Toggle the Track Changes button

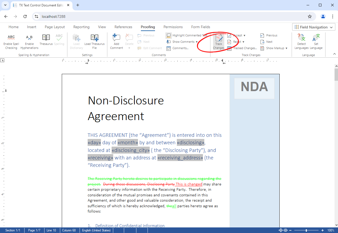pyautogui.click(x=219, y=42)
